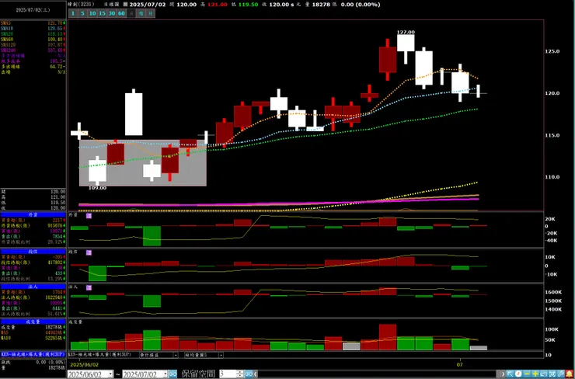
Task: Open the second dropdown in the volume indicator bar
Action: (221, 355)
